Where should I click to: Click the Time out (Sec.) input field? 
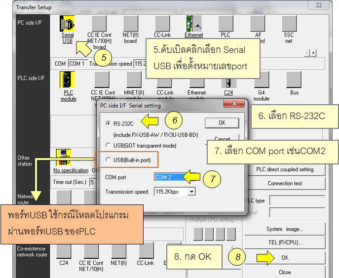pos(93,182)
